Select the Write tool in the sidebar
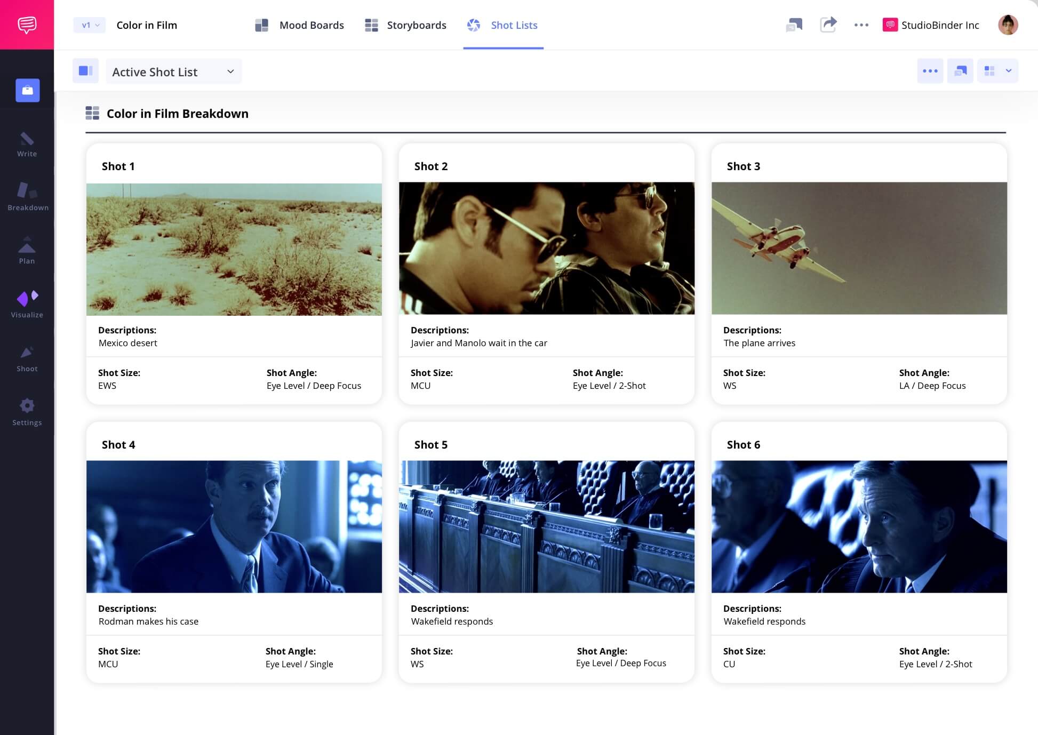1038x735 pixels. click(x=27, y=144)
